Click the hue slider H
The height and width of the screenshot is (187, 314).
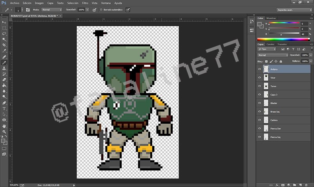pyautogui.click(x=284, y=23)
